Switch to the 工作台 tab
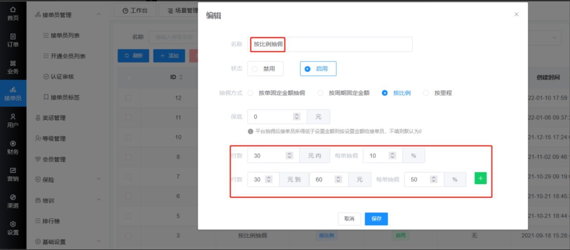The width and height of the screenshot is (570, 250). coord(135,11)
